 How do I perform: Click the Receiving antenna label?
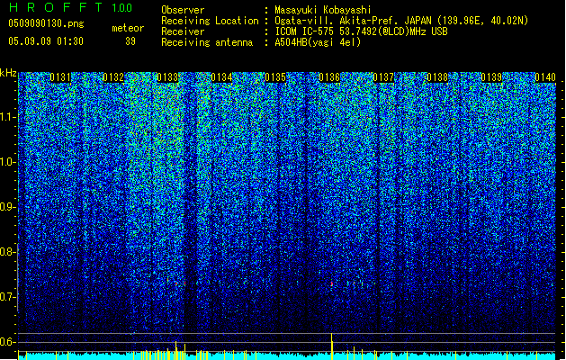[207, 42]
